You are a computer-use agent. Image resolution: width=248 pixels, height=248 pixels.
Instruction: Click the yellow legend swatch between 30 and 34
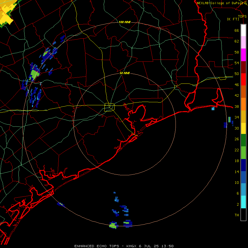[x=243, y=128]
